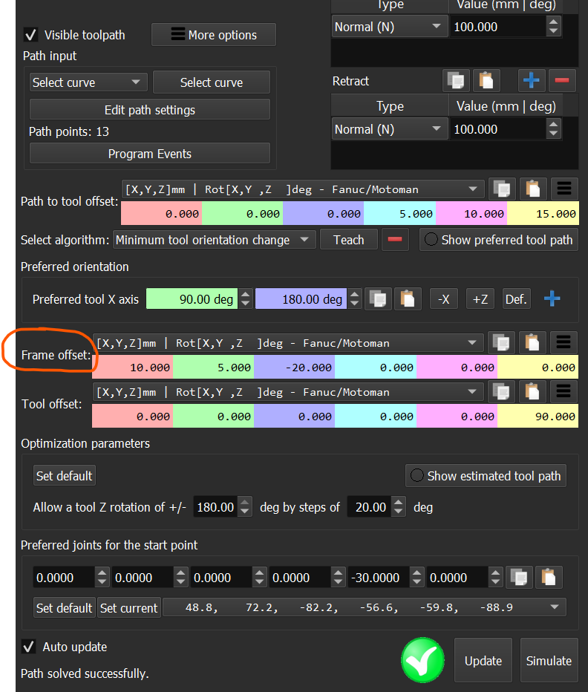Click the Frame offset X value field 10.000
The image size is (588, 692).
pos(133,367)
